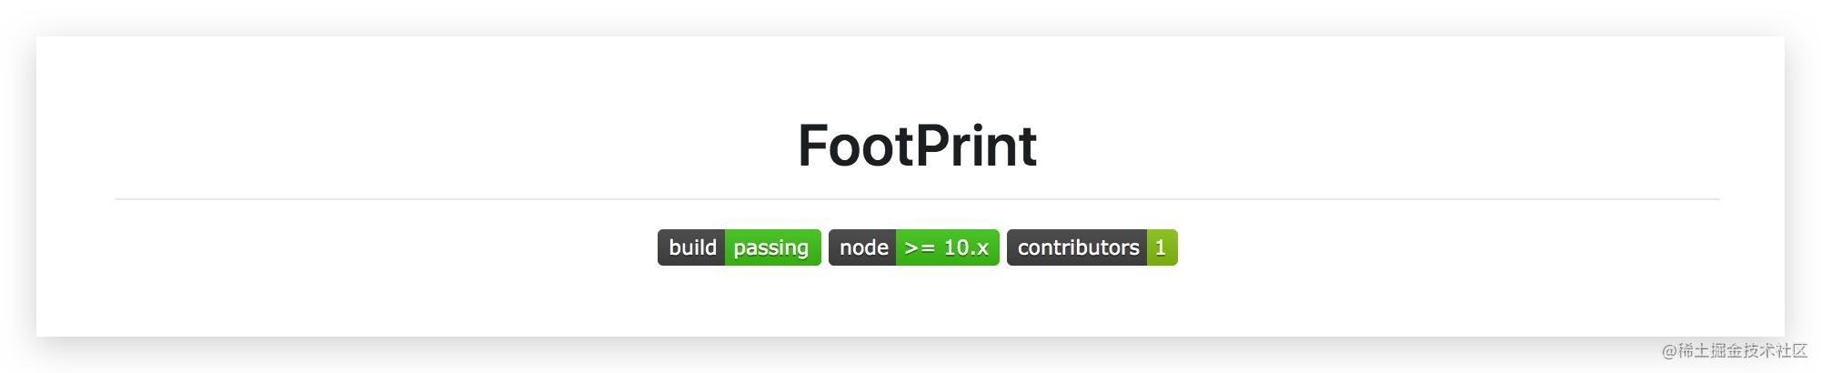Click the FootPrint page heading
This screenshot has width=1821, height=373.
click(917, 146)
